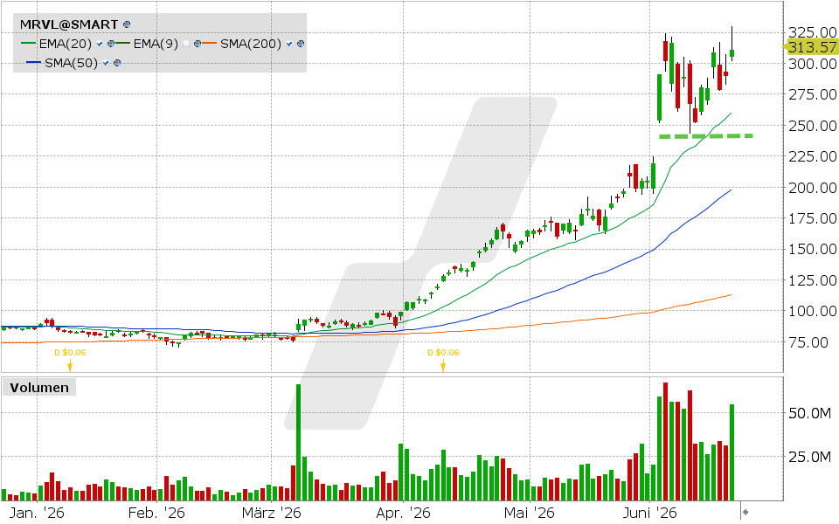Click the current price tag 313.57
The width and height of the screenshot is (839, 524).
coord(812,47)
